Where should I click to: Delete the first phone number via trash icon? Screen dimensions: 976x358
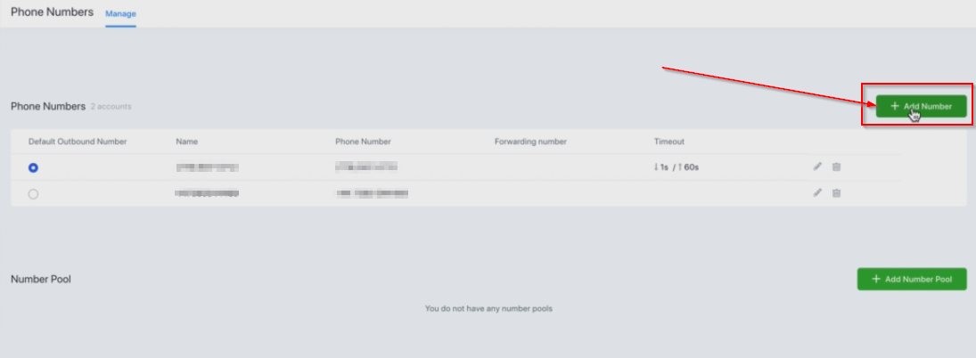pyautogui.click(x=837, y=167)
